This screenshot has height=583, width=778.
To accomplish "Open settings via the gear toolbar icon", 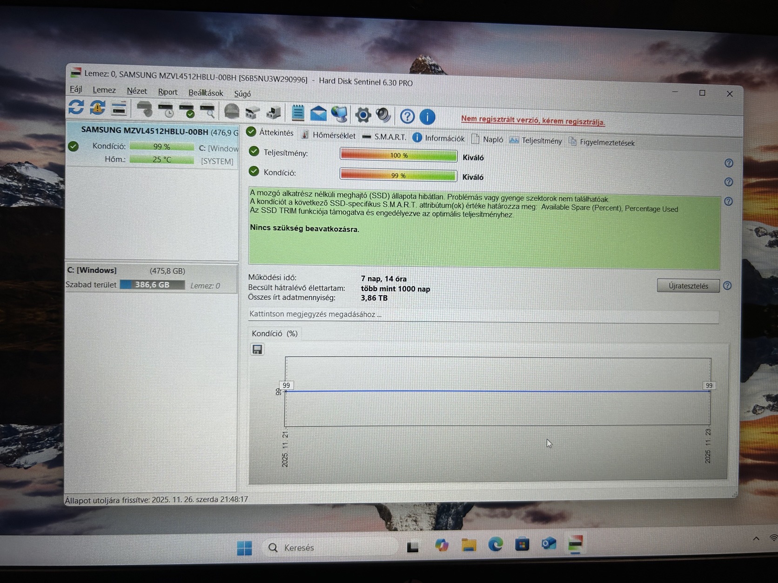I will pos(363,115).
